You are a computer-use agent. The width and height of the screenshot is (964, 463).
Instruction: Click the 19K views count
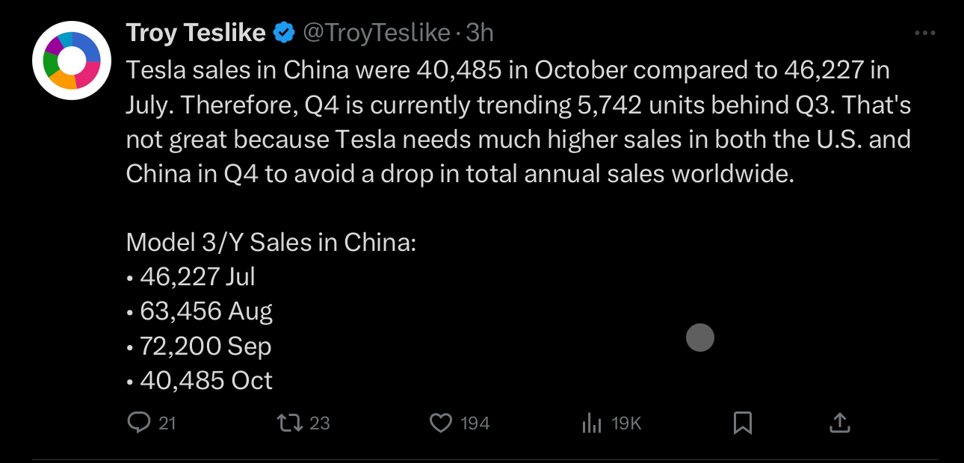[626, 423]
